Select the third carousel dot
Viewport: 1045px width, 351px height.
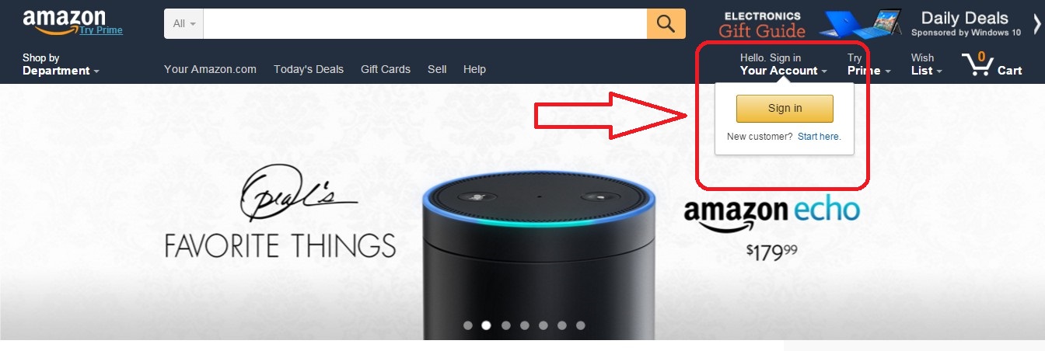point(505,325)
